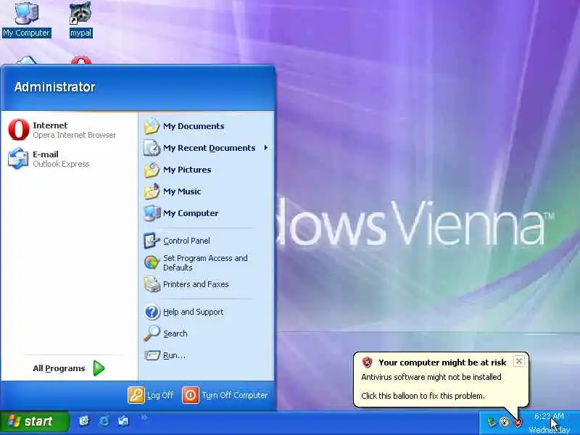This screenshot has width=580, height=435.
Task: Click Safely Remove Hardware tray icon
Action: point(492,422)
